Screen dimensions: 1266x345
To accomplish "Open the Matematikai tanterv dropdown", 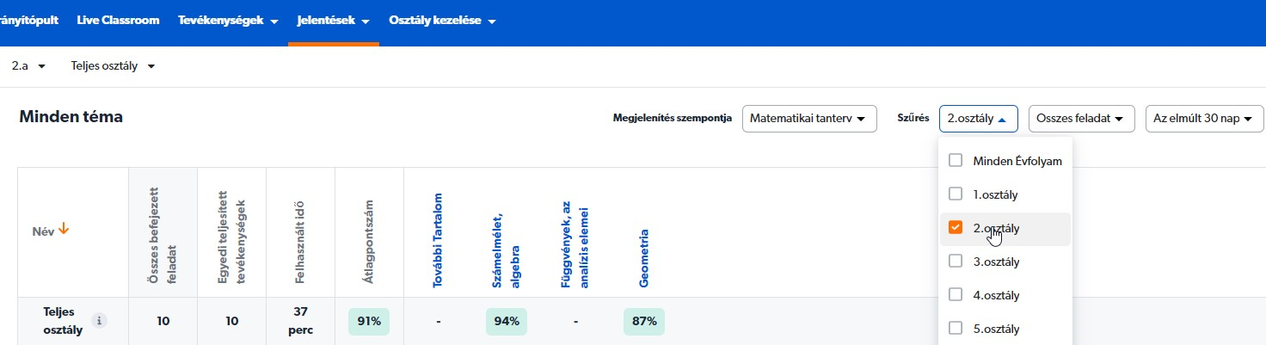I will point(809,119).
